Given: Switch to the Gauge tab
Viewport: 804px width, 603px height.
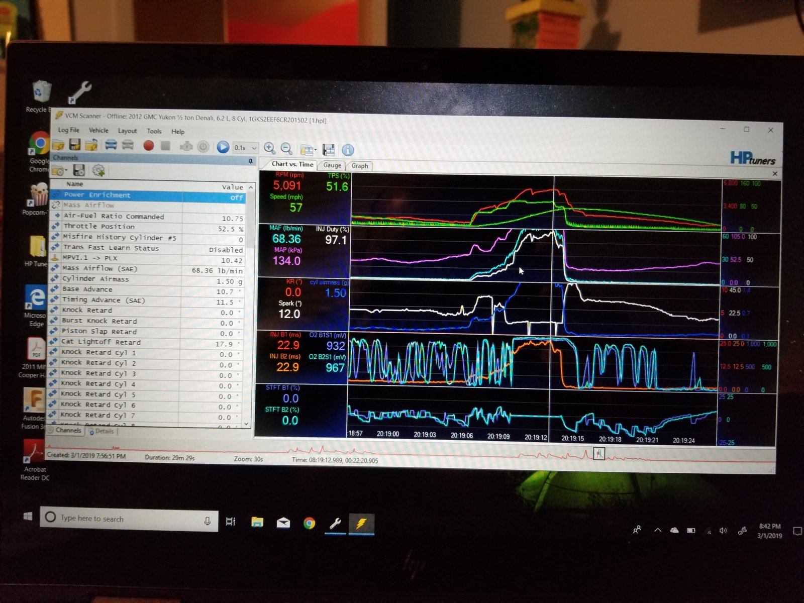Looking at the screenshot, I should pos(332,165).
